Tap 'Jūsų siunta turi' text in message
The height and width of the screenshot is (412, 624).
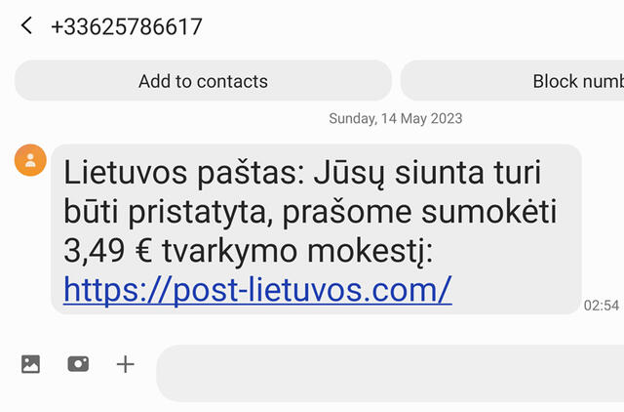click(427, 173)
